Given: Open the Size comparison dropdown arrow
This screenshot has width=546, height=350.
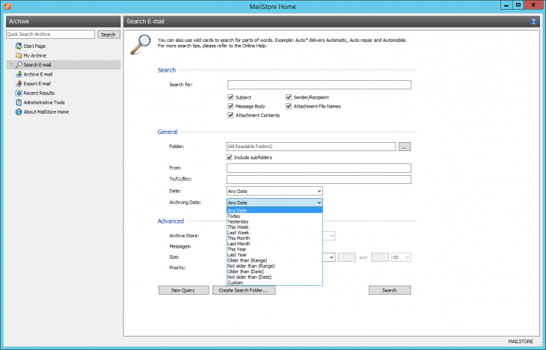Looking at the screenshot, I should pyautogui.click(x=331, y=257).
